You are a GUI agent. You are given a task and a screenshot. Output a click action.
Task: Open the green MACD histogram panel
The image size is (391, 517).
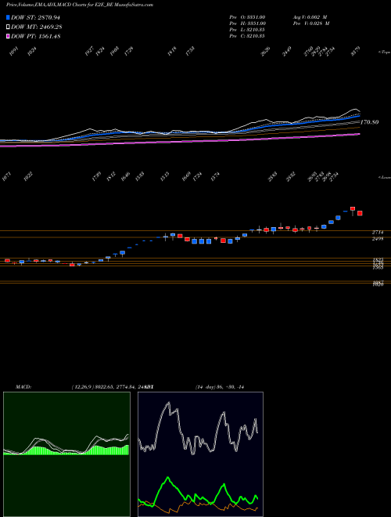click(x=66, y=454)
